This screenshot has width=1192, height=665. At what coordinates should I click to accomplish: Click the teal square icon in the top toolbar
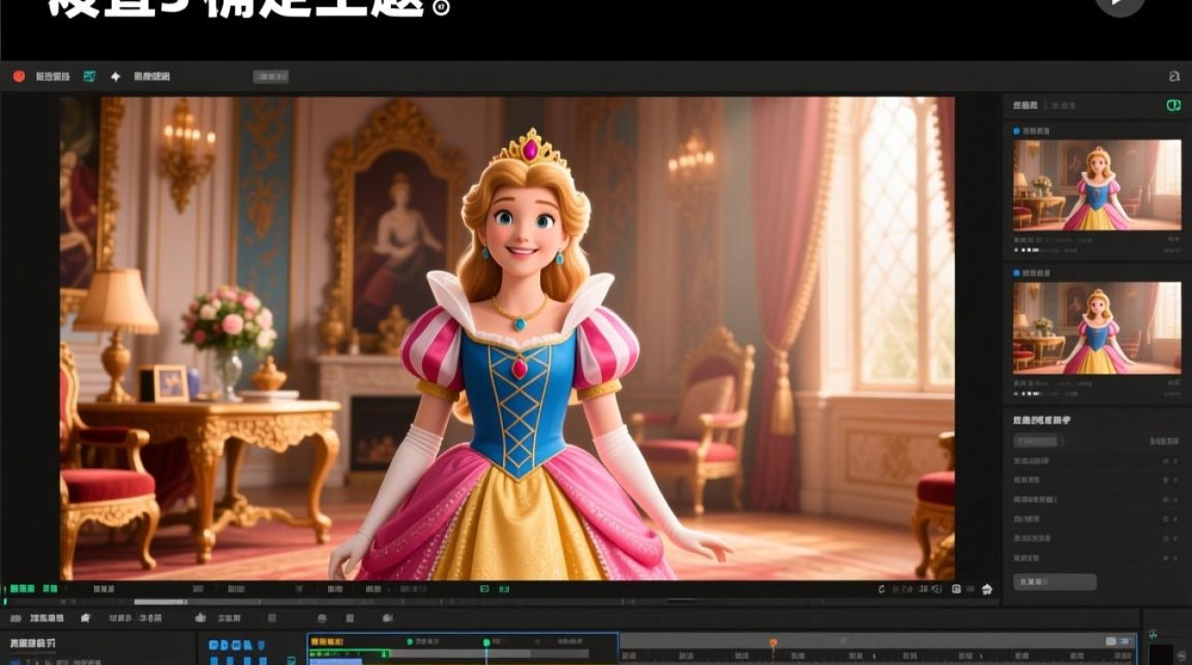coord(89,76)
